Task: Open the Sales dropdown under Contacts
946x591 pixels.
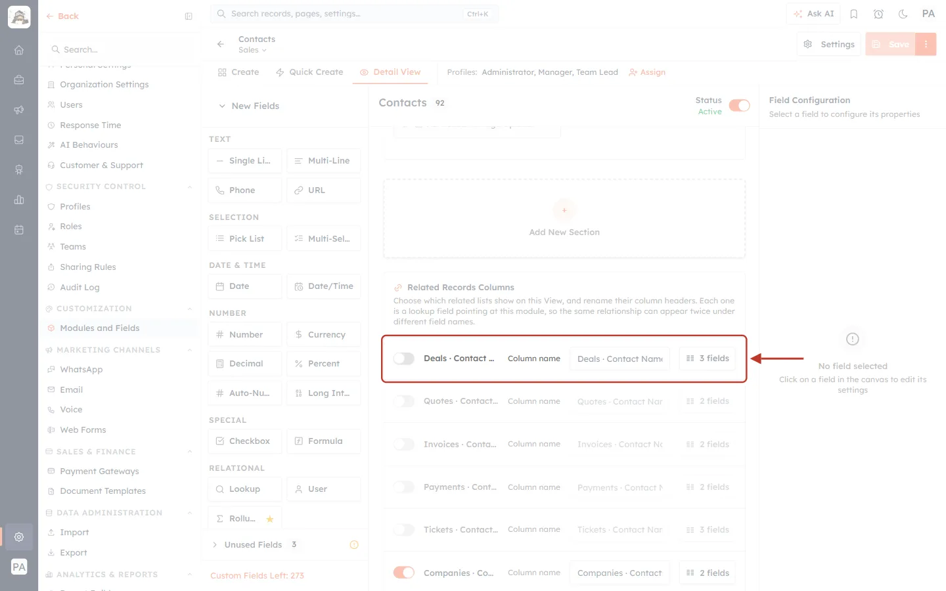Action: (252, 50)
